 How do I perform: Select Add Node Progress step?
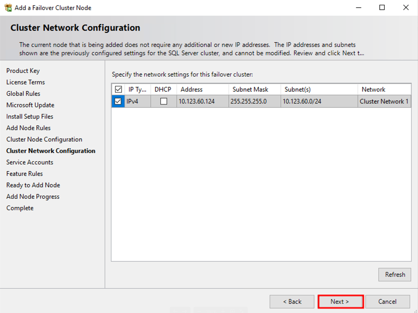33,197
